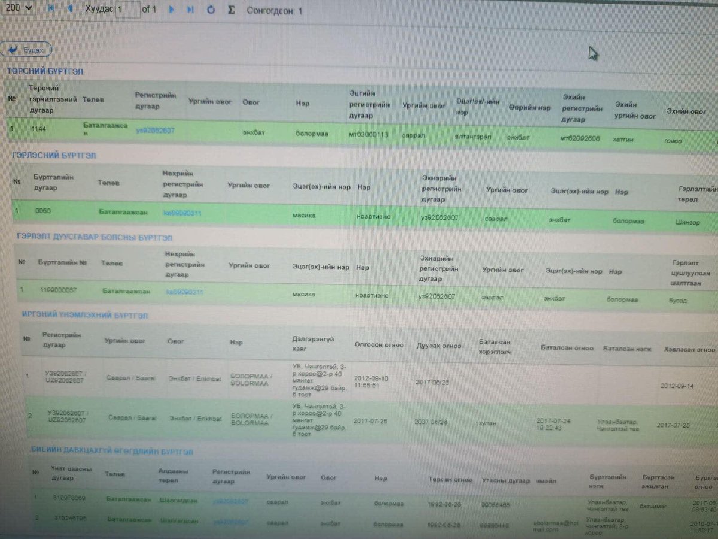Open registration link in biometric row number 2
Screen dimensions: 718x539
pyautogui.click(x=230, y=522)
